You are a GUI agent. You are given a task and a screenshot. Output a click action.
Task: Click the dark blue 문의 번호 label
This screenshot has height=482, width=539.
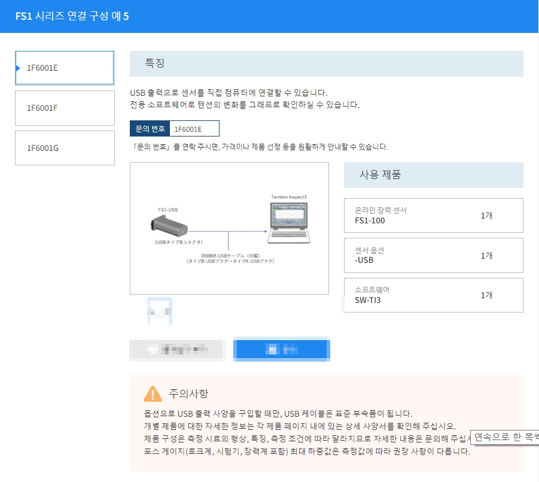tap(150, 129)
